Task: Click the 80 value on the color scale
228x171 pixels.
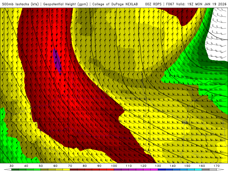Action: click(85, 166)
